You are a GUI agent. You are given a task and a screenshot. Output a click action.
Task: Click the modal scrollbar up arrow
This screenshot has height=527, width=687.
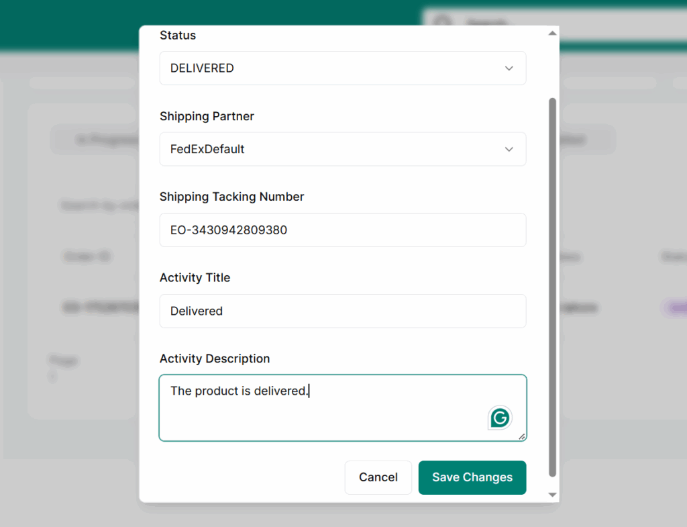tap(552, 33)
